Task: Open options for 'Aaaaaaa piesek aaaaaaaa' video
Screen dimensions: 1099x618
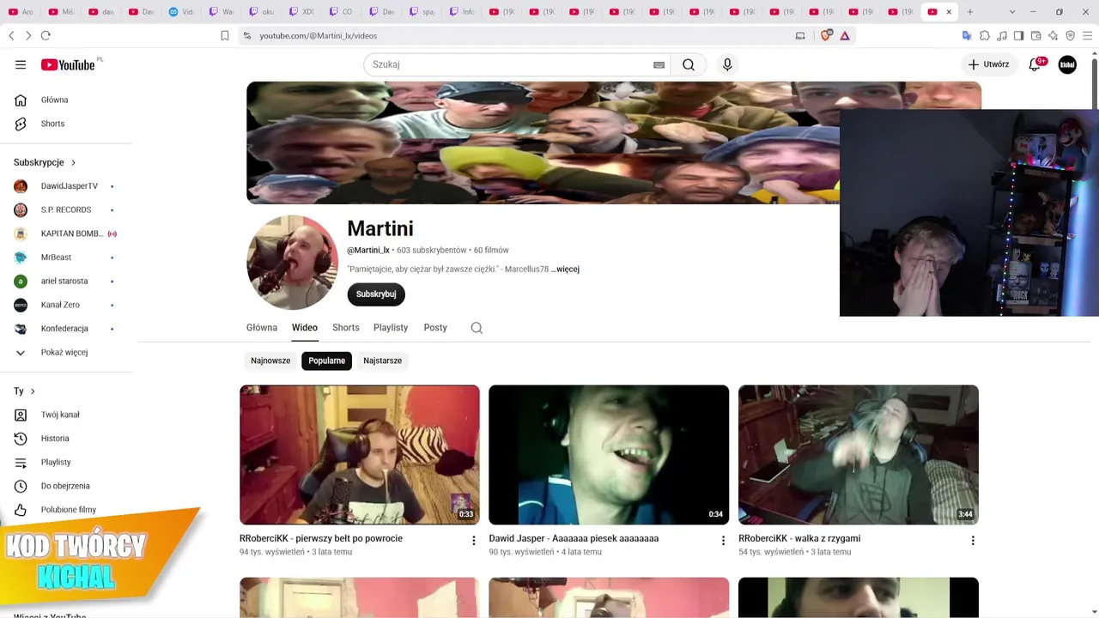Action: coord(723,540)
